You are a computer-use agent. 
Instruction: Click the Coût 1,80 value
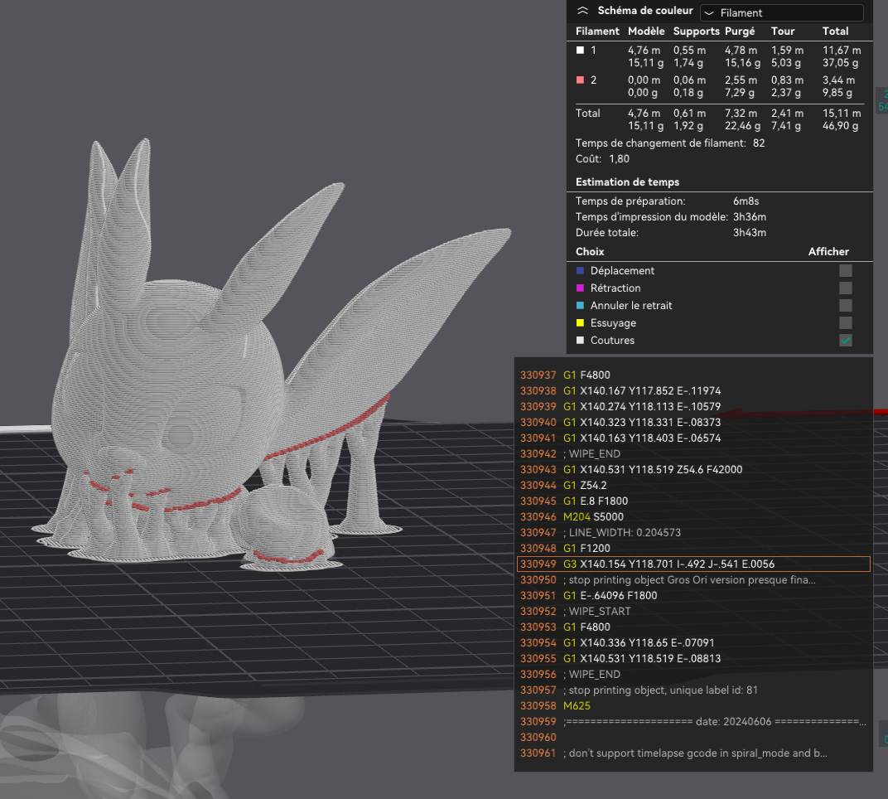pyautogui.click(x=619, y=158)
